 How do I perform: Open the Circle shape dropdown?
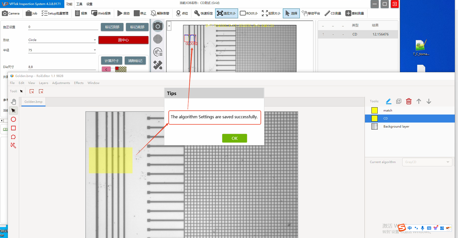pyautogui.click(x=95, y=40)
